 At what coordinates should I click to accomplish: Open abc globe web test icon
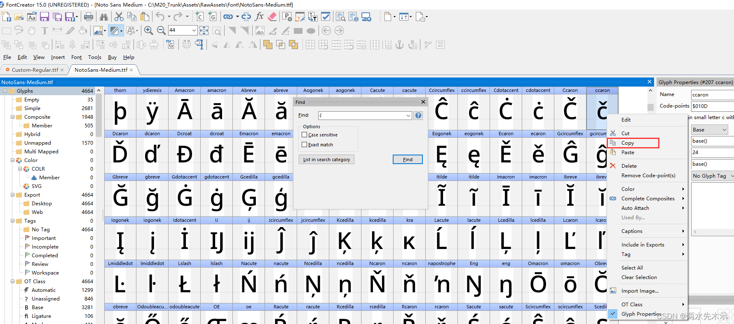point(353,17)
